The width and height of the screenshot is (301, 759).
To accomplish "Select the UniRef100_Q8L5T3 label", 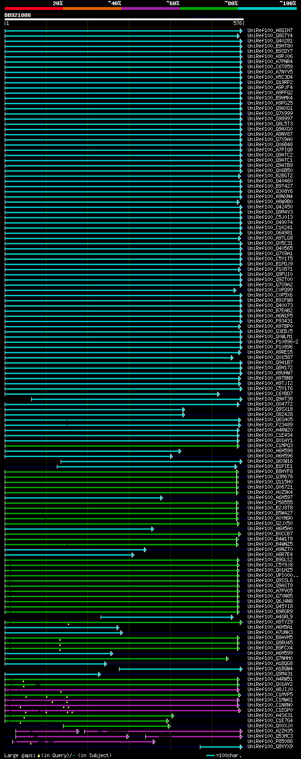I will pos(270,124).
